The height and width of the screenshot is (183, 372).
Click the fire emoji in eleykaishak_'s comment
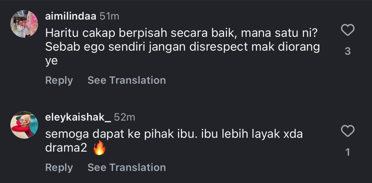(x=99, y=149)
